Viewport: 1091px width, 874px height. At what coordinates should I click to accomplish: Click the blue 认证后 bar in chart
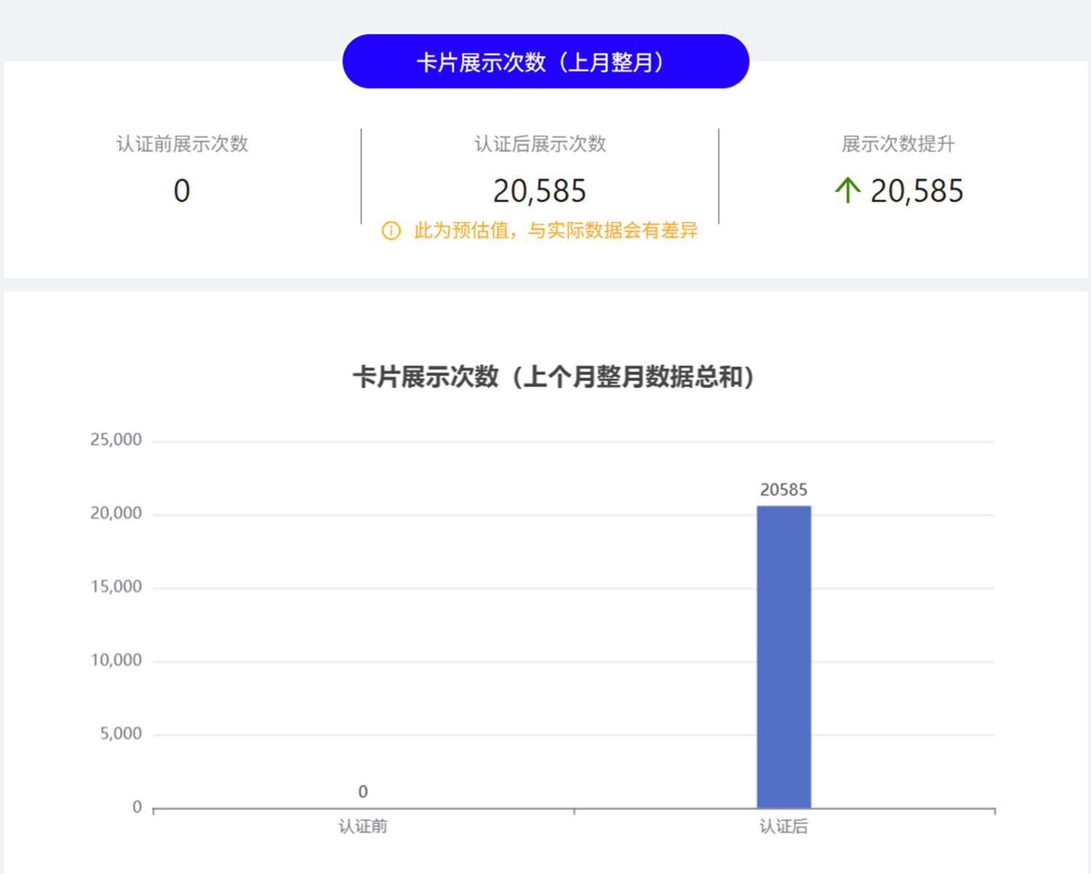(783, 656)
